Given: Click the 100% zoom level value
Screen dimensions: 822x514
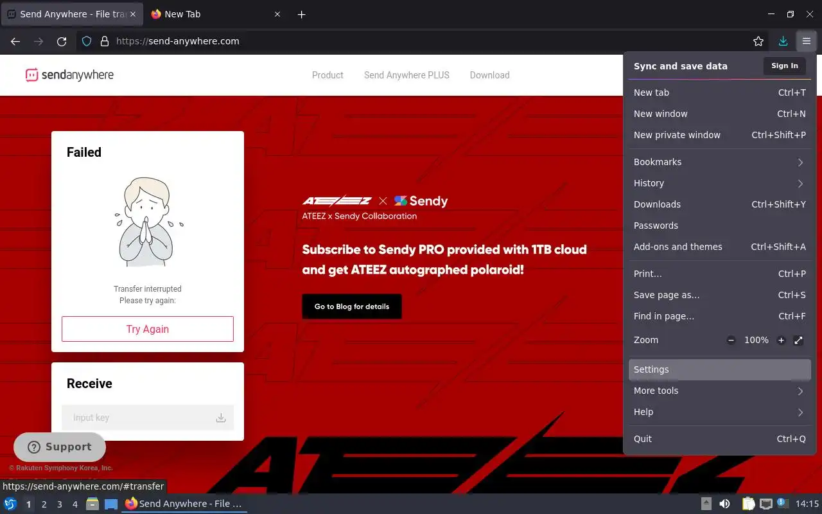Looking at the screenshot, I should [x=756, y=341].
